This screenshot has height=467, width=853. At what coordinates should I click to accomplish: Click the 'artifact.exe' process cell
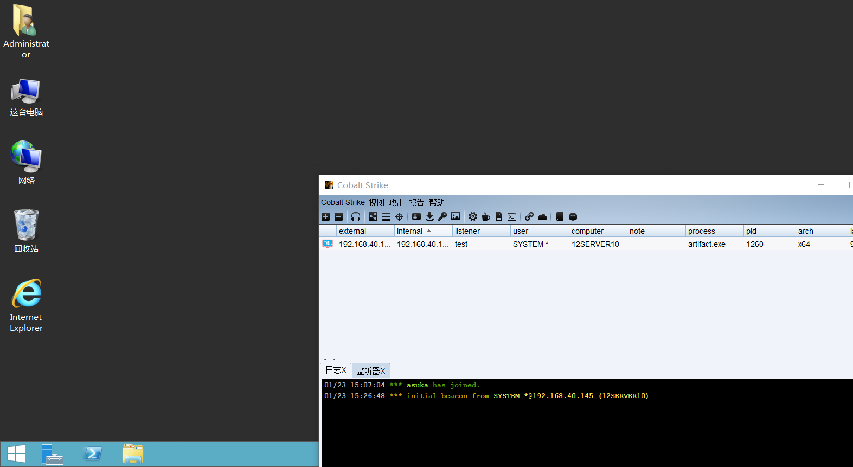coord(714,244)
